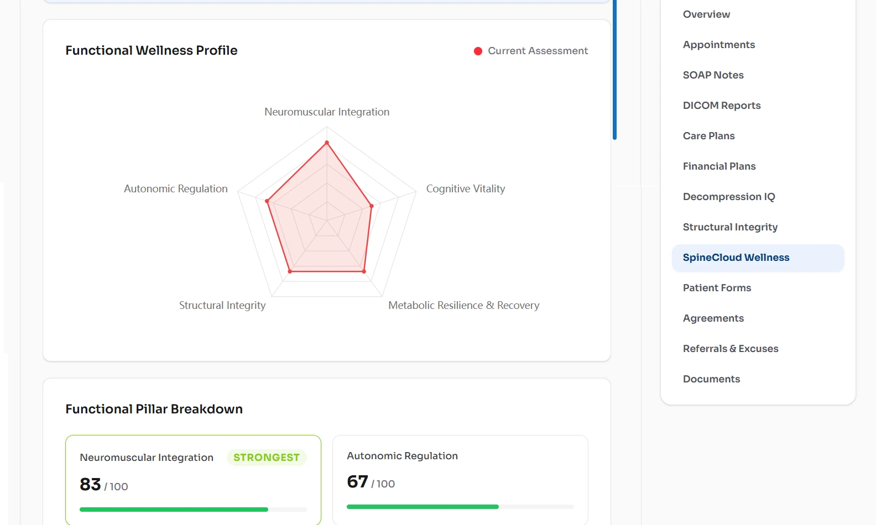
Task: Click Neuromuscular Integration card title
Action: 147,458
